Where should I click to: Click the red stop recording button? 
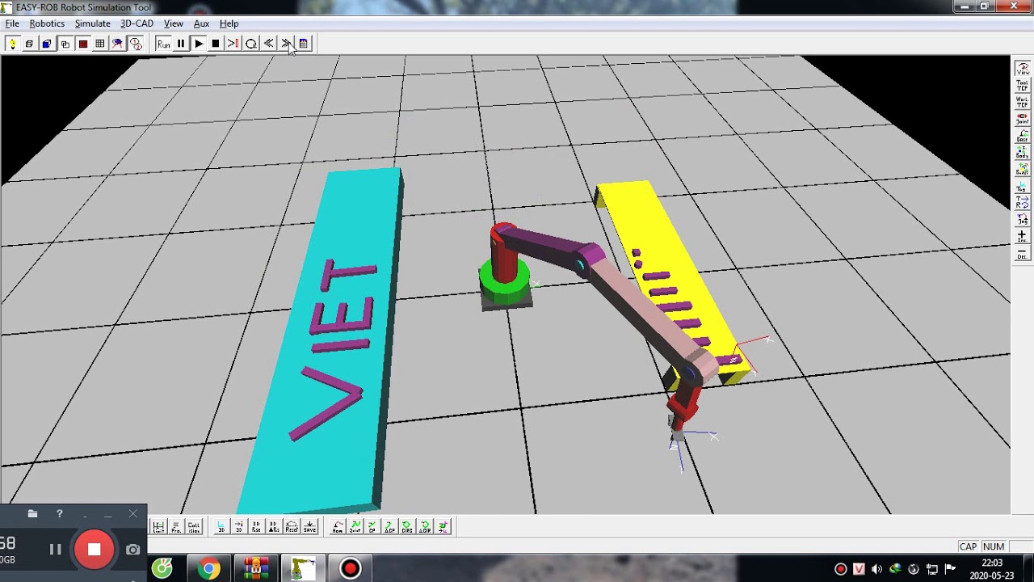tap(95, 550)
